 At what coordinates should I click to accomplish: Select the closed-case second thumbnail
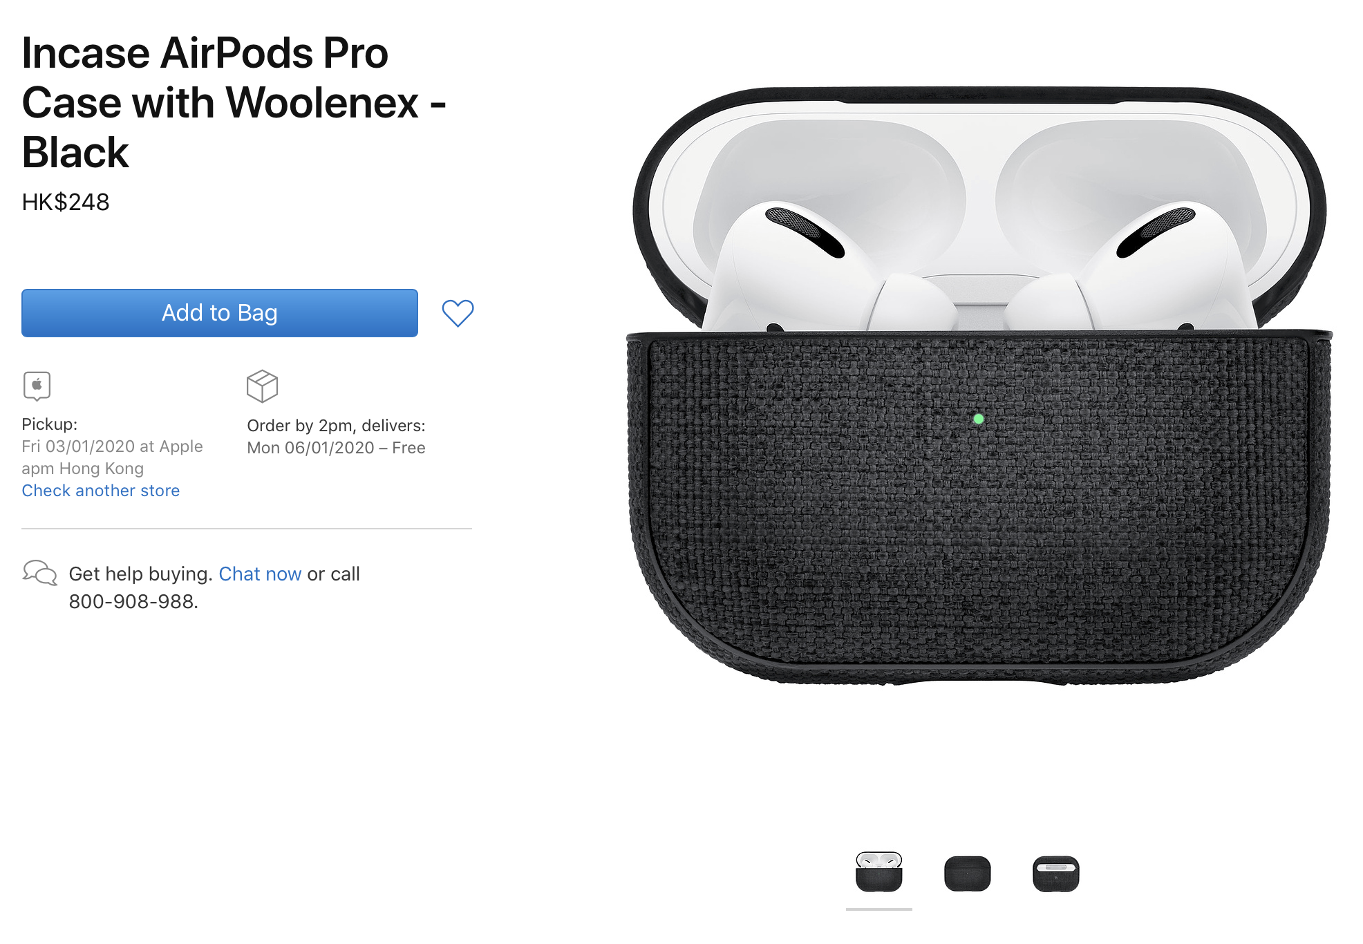tap(968, 874)
